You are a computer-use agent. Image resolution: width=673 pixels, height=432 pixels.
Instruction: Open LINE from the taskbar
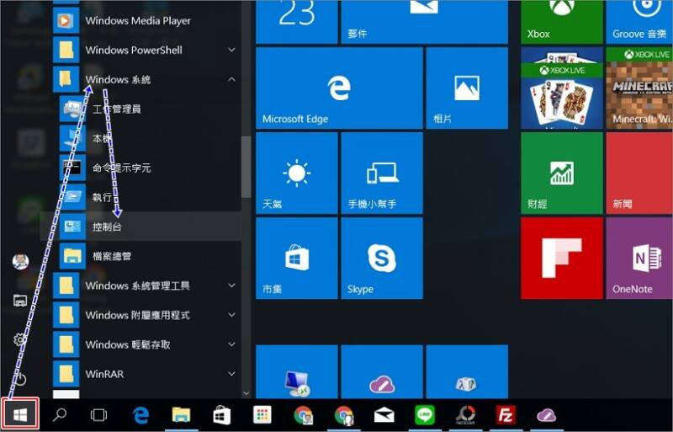click(425, 415)
